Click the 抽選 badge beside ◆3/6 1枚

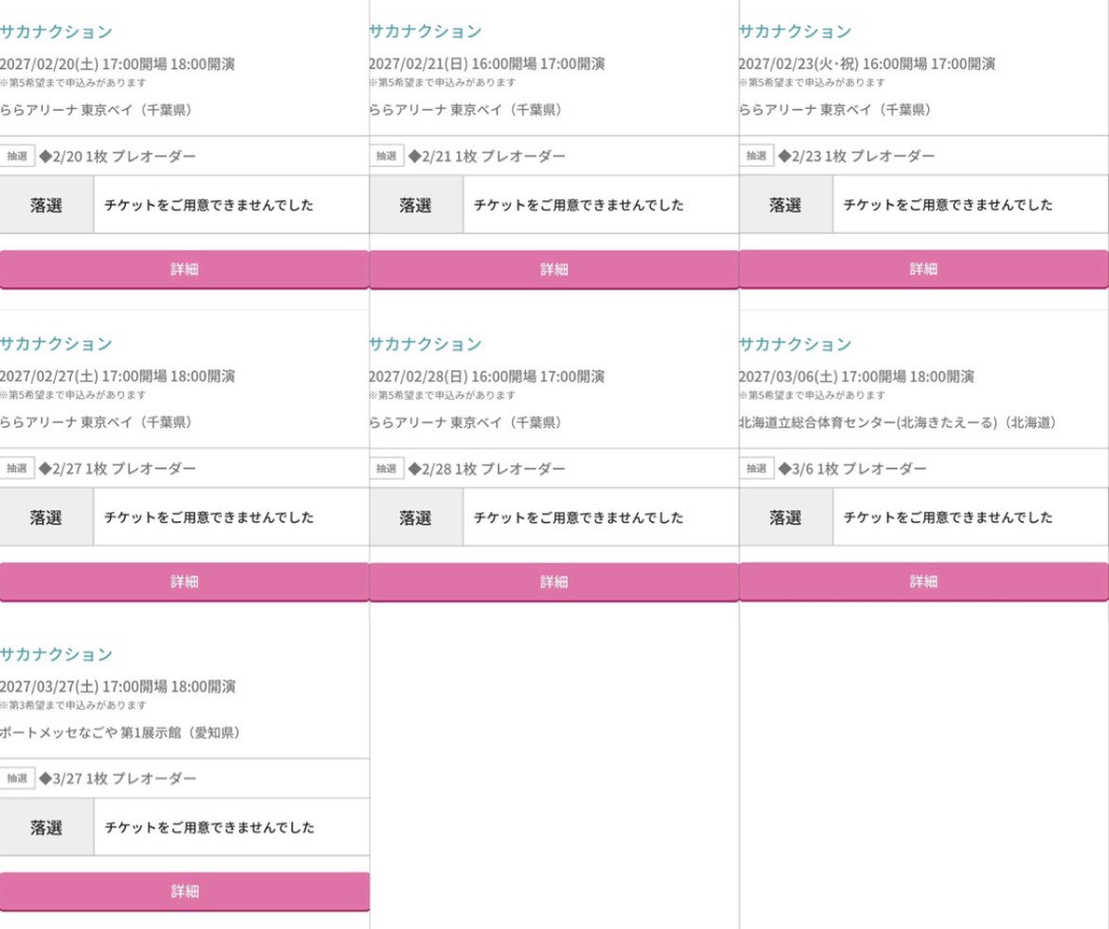tap(756, 468)
